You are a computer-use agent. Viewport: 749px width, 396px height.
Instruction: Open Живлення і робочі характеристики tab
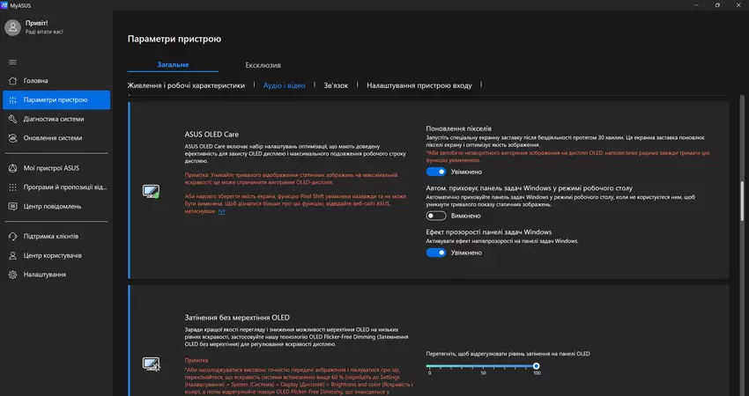pos(186,86)
